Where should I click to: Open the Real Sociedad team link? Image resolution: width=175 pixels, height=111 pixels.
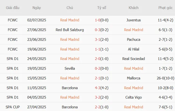click(134, 59)
